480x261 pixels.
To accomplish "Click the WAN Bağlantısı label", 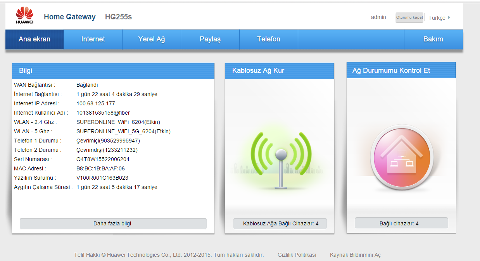I will pyautogui.click(x=35, y=85).
